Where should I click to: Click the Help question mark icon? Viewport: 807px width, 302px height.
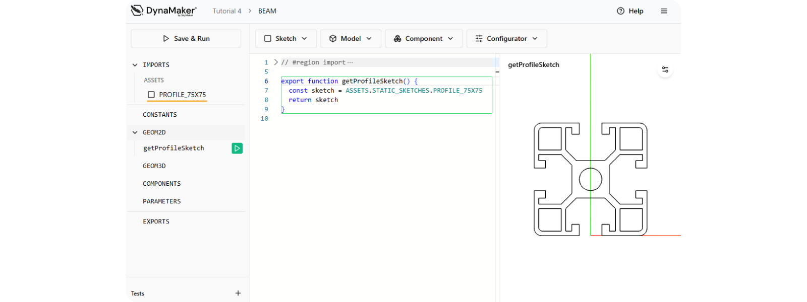tap(620, 11)
